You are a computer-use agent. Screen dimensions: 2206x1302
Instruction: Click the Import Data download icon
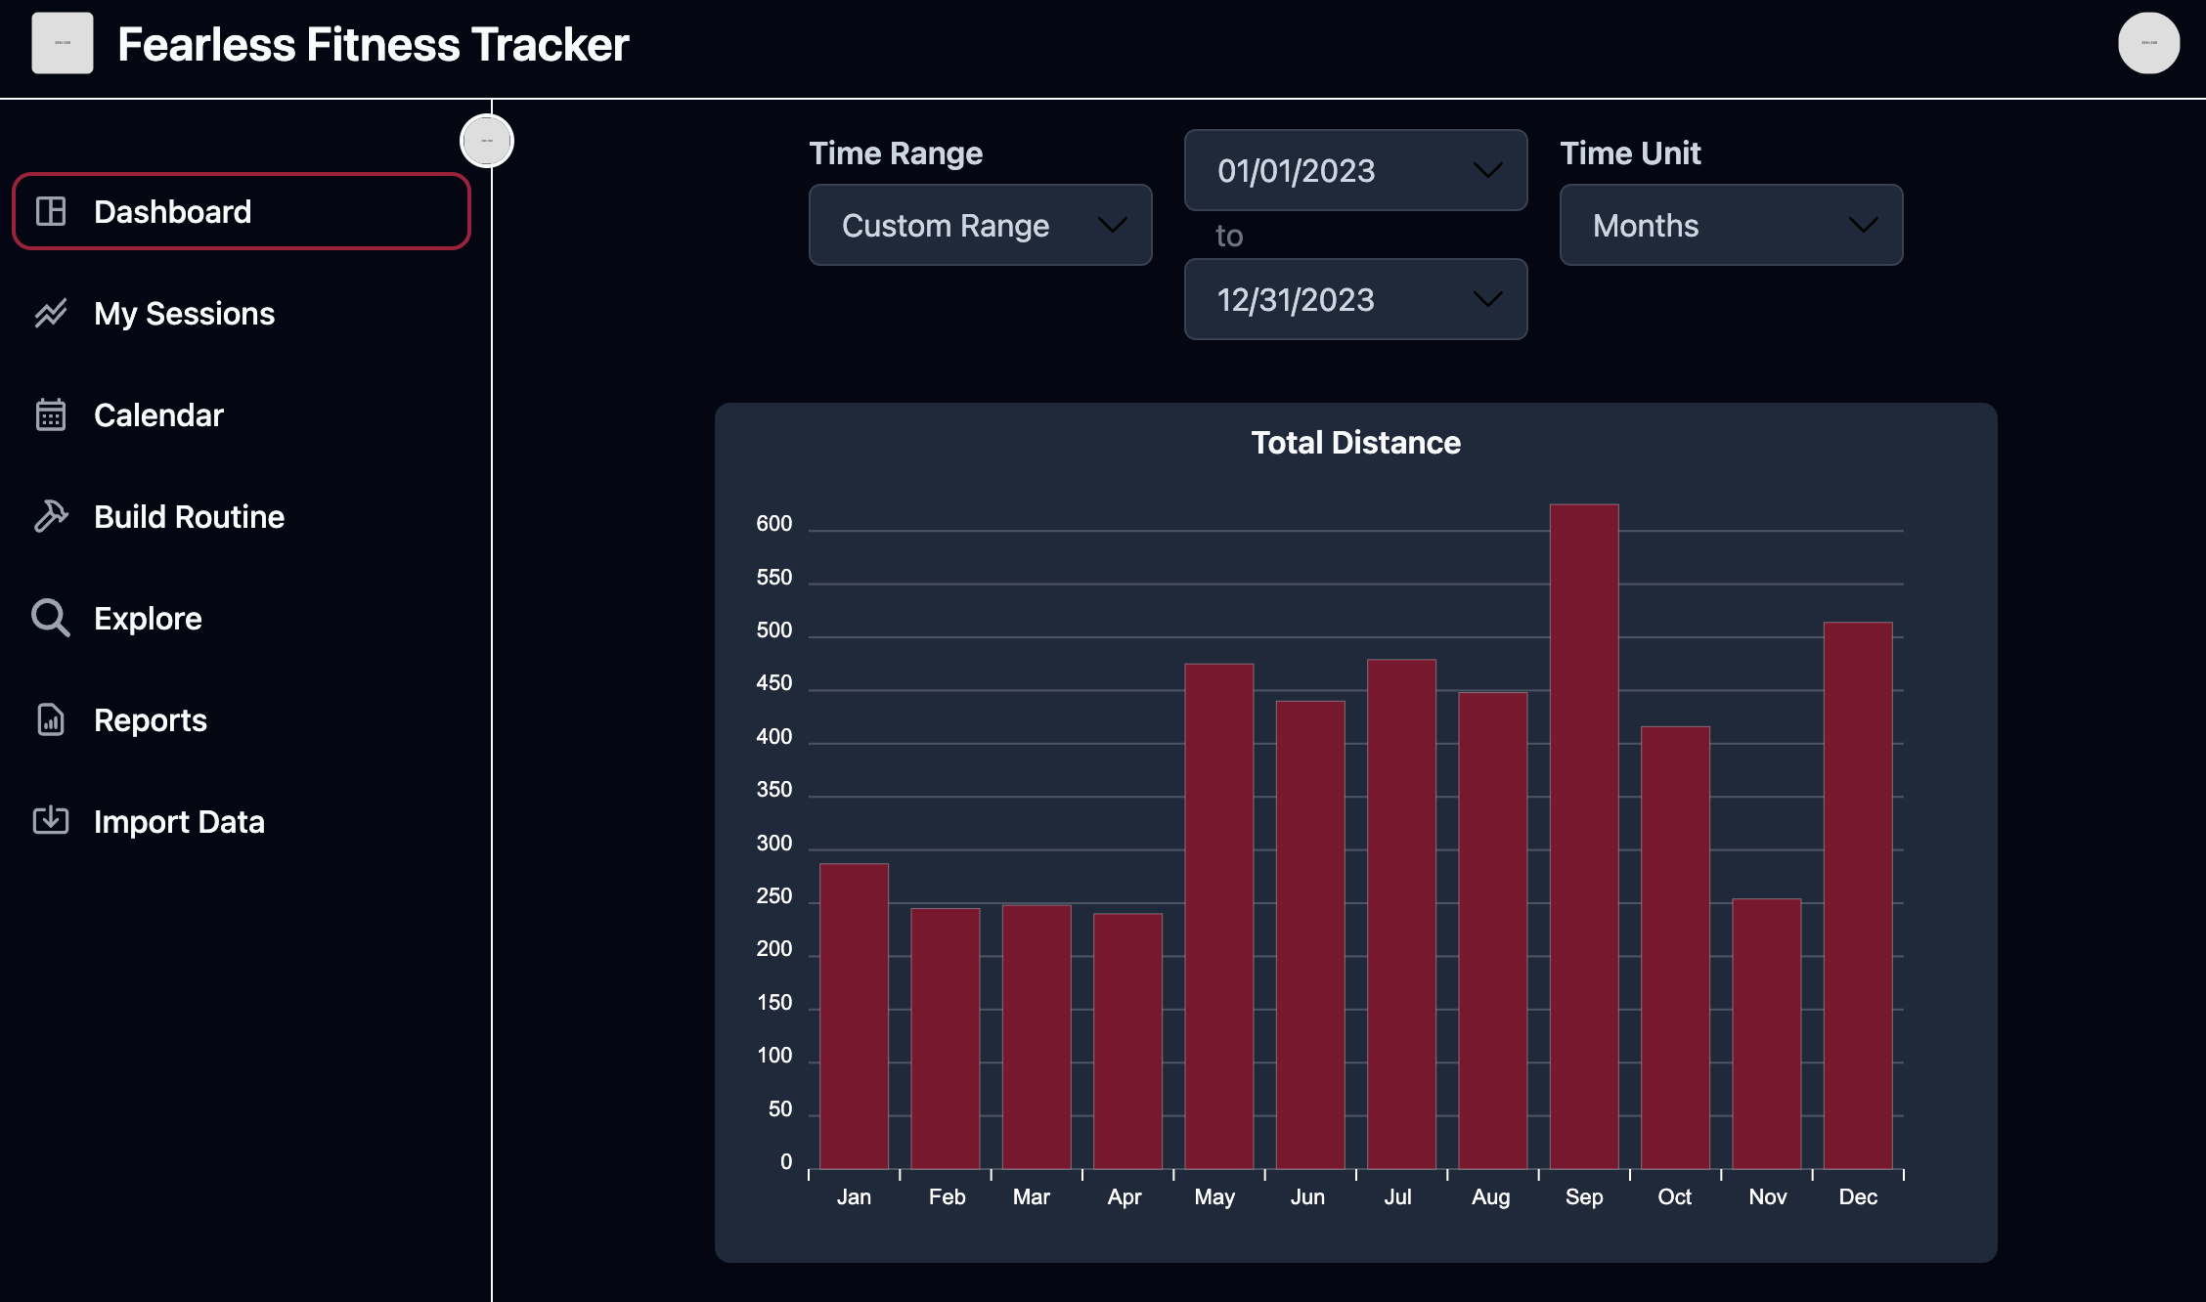point(51,821)
